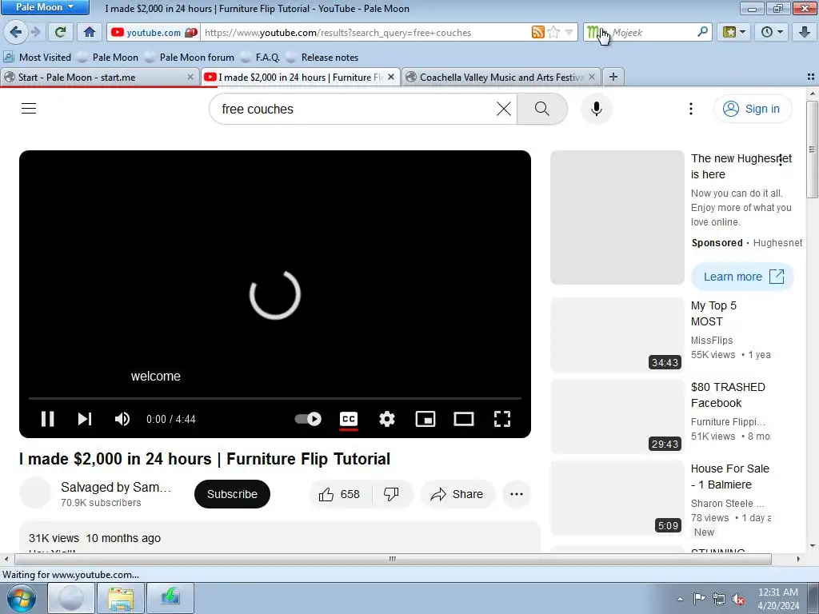Open the Action Center flag icon
The height and width of the screenshot is (614, 819).
pyautogui.click(x=699, y=598)
